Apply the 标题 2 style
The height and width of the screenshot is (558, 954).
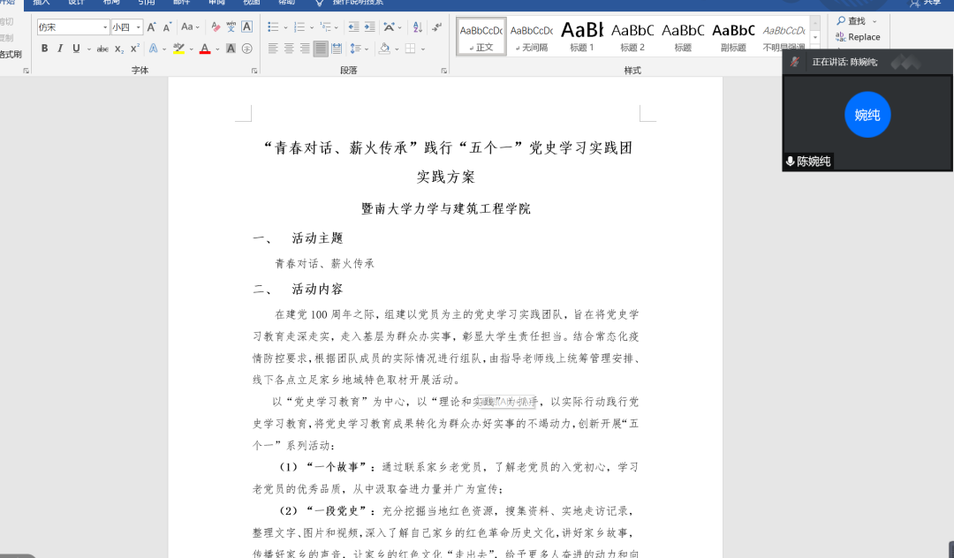tap(632, 37)
